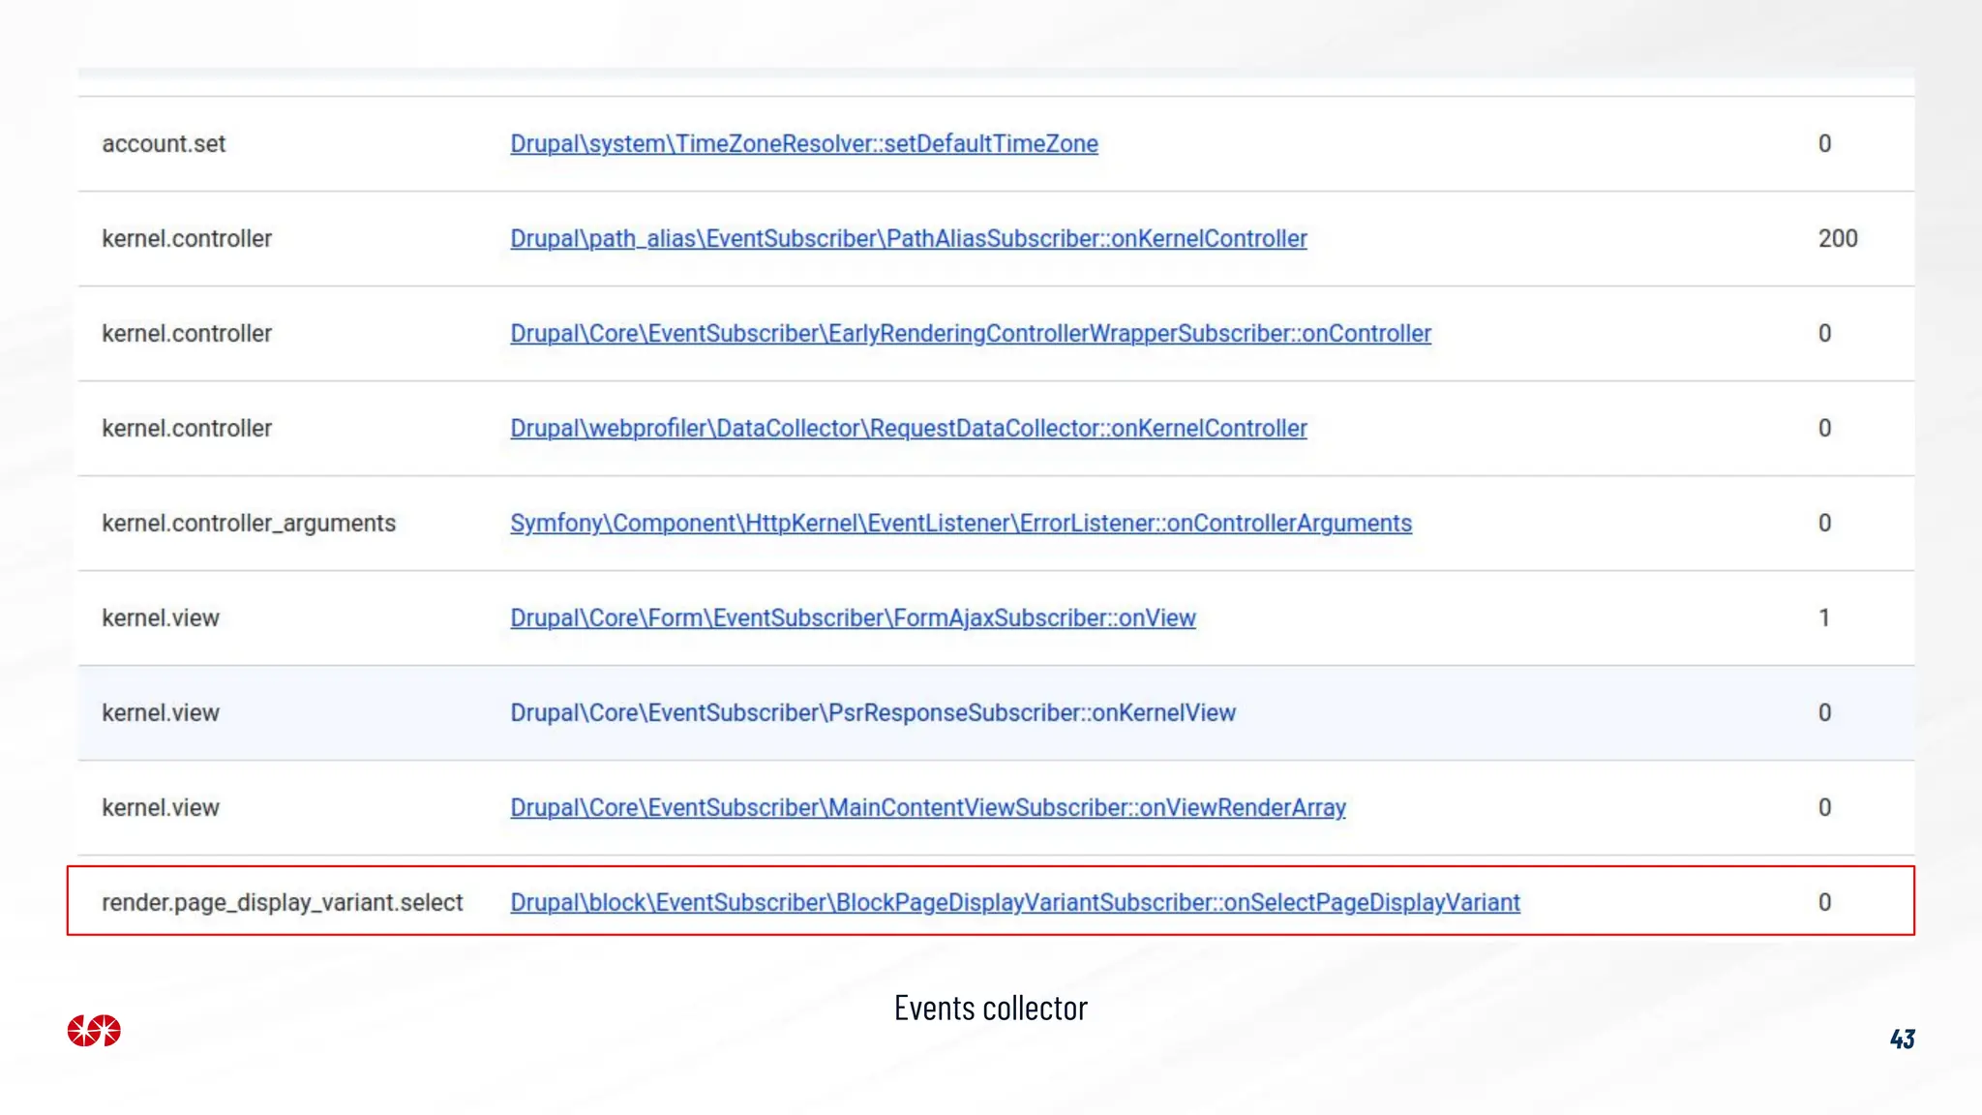Open PathAliasSubscriber::onKernelController link
This screenshot has height=1115, width=1982.
tap(908, 238)
